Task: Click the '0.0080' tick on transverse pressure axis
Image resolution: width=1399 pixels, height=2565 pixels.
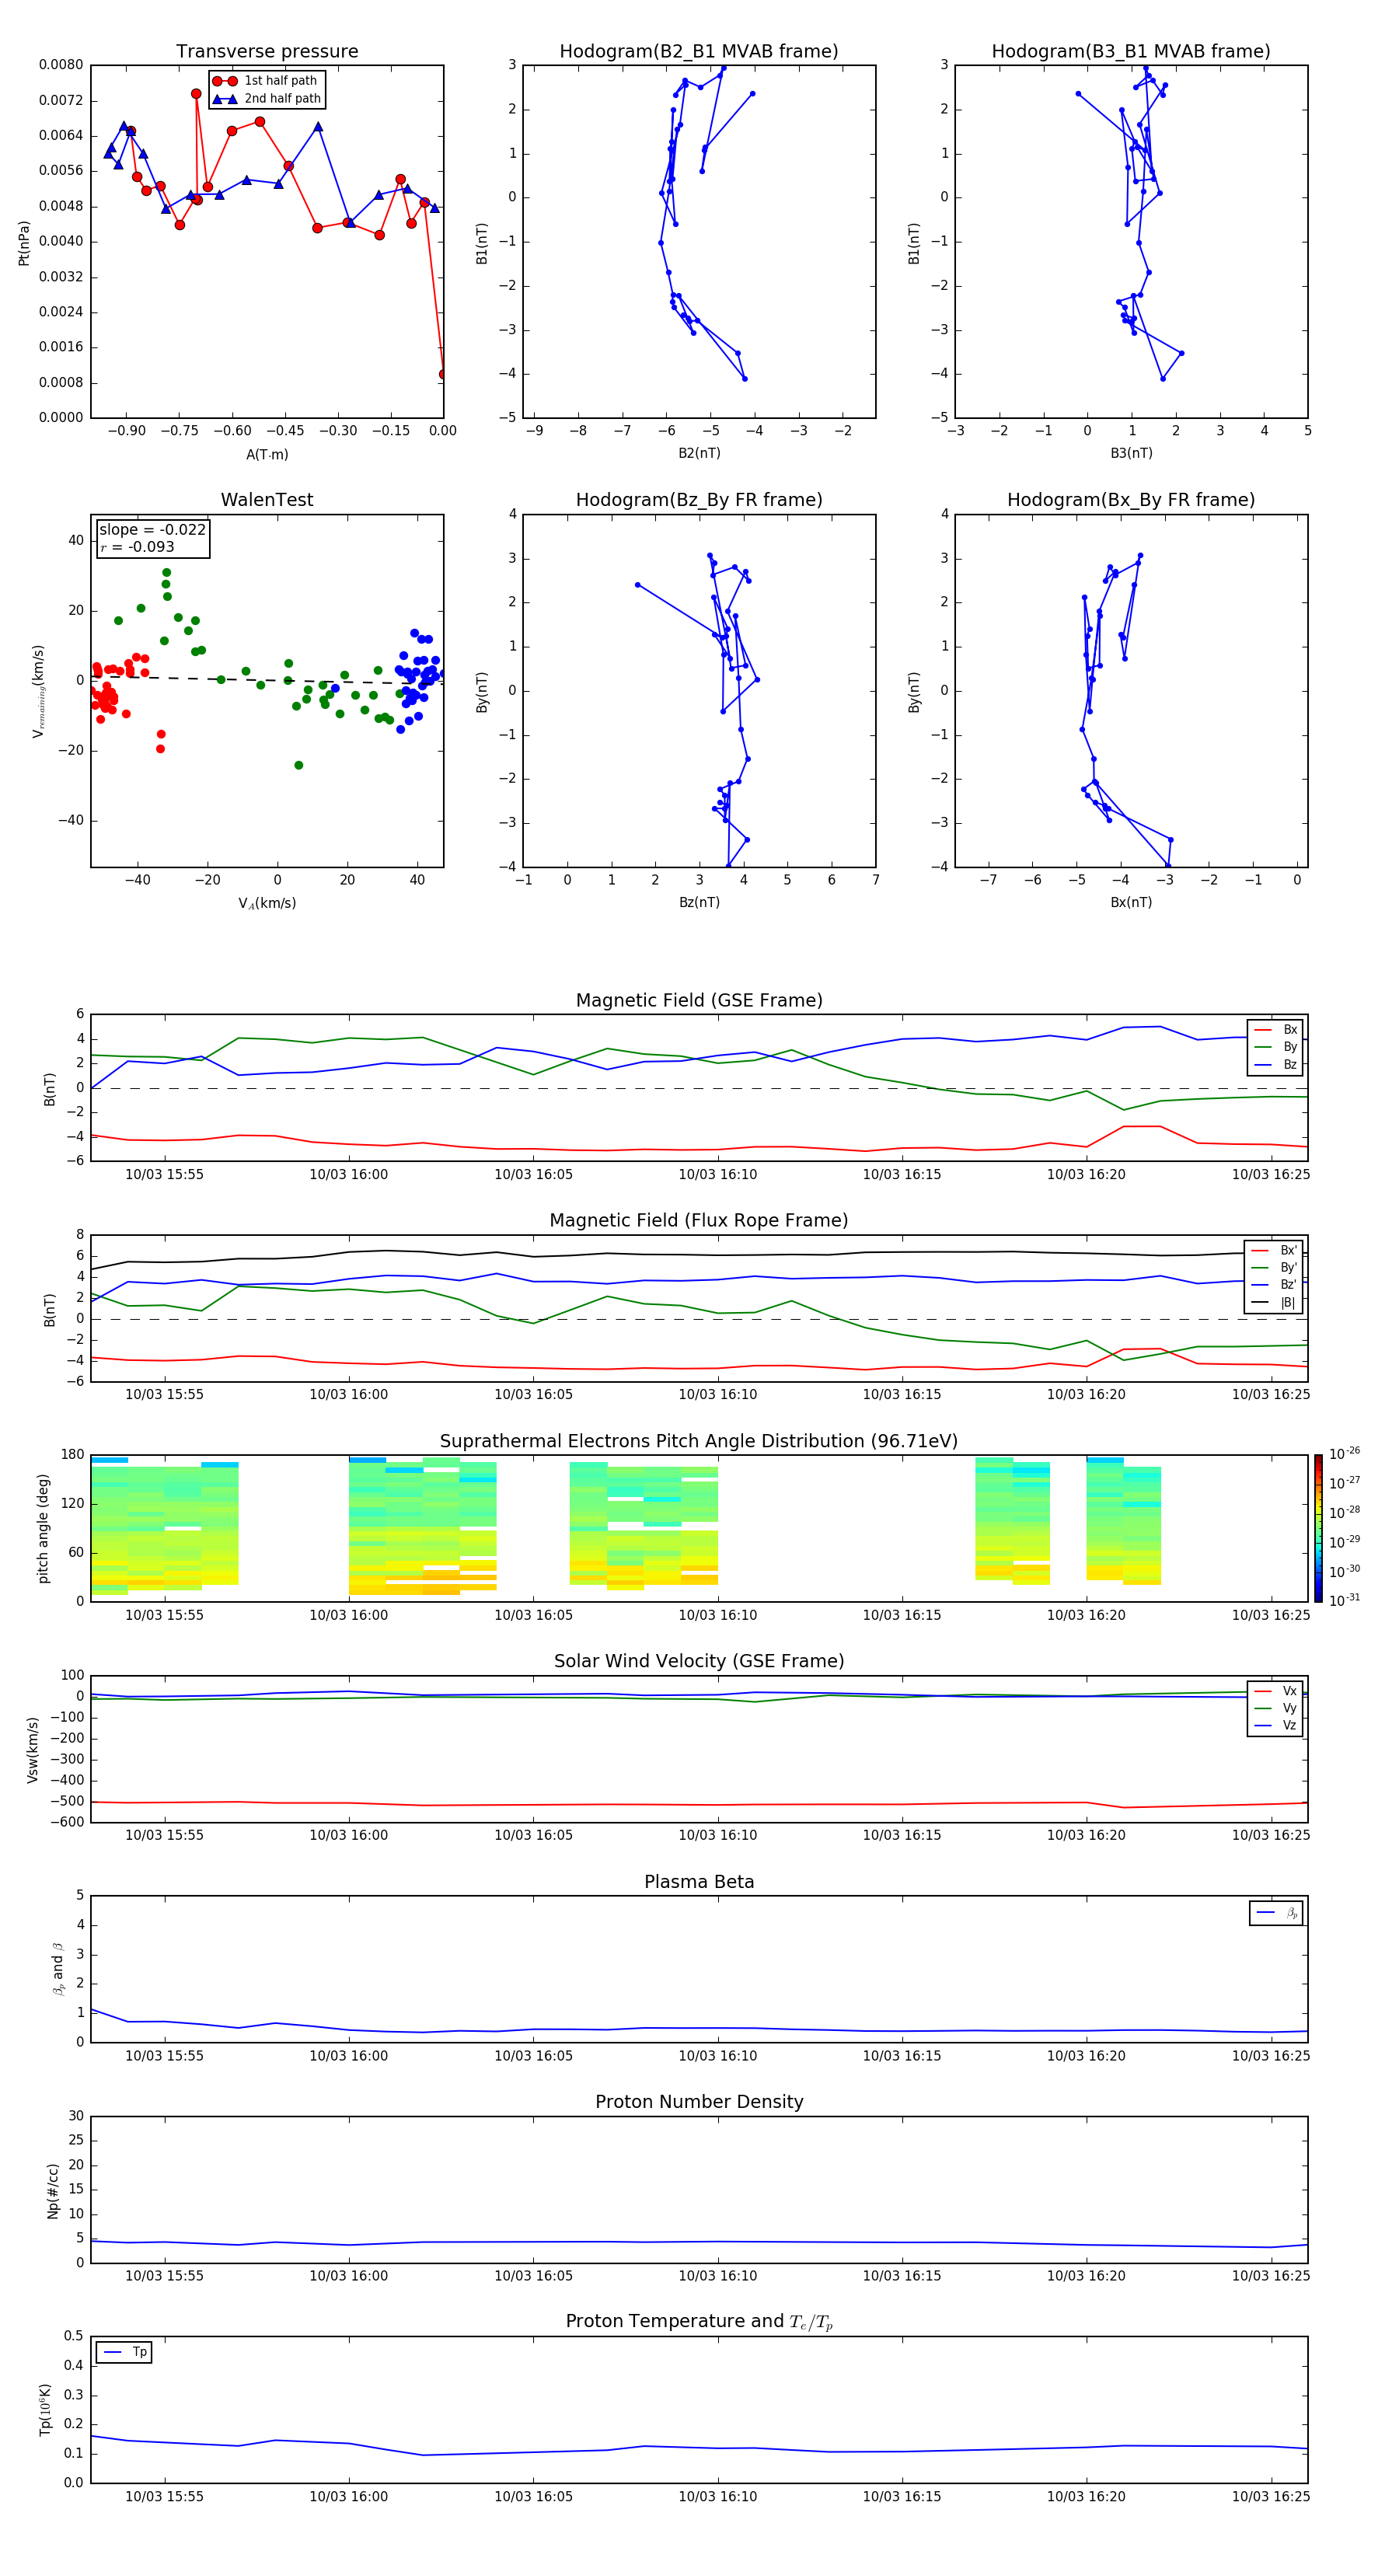Action: (x=61, y=65)
